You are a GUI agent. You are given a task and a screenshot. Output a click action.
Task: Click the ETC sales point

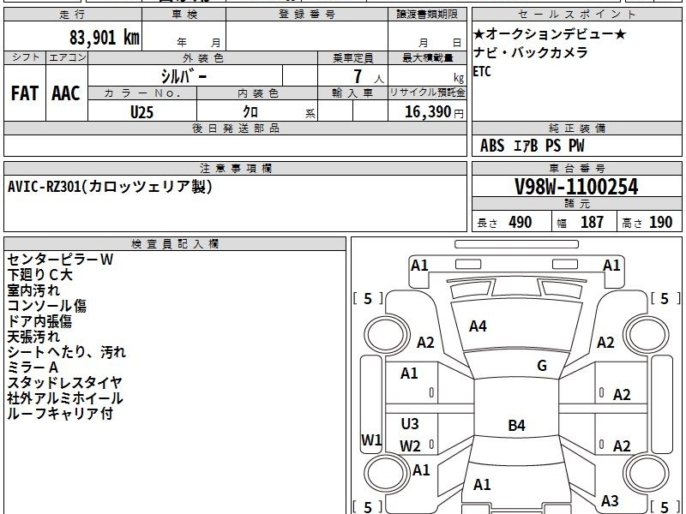point(482,71)
